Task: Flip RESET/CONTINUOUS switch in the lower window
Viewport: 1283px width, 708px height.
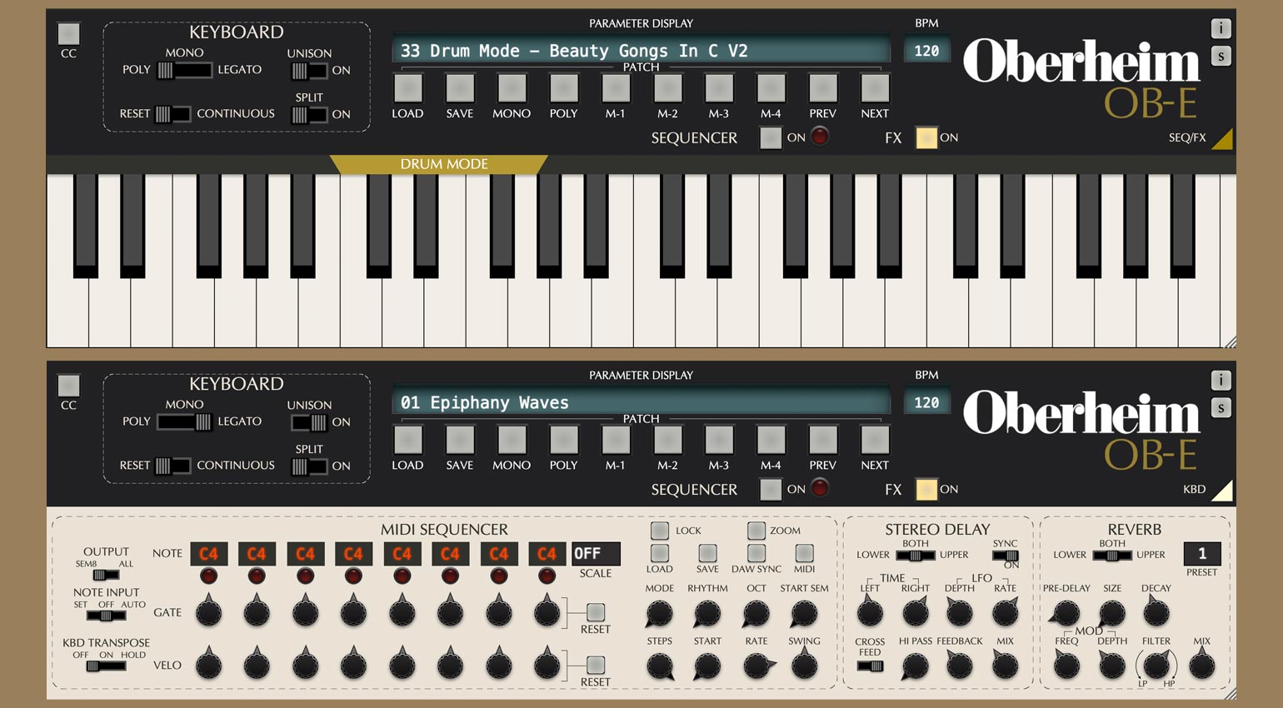Action: click(172, 466)
